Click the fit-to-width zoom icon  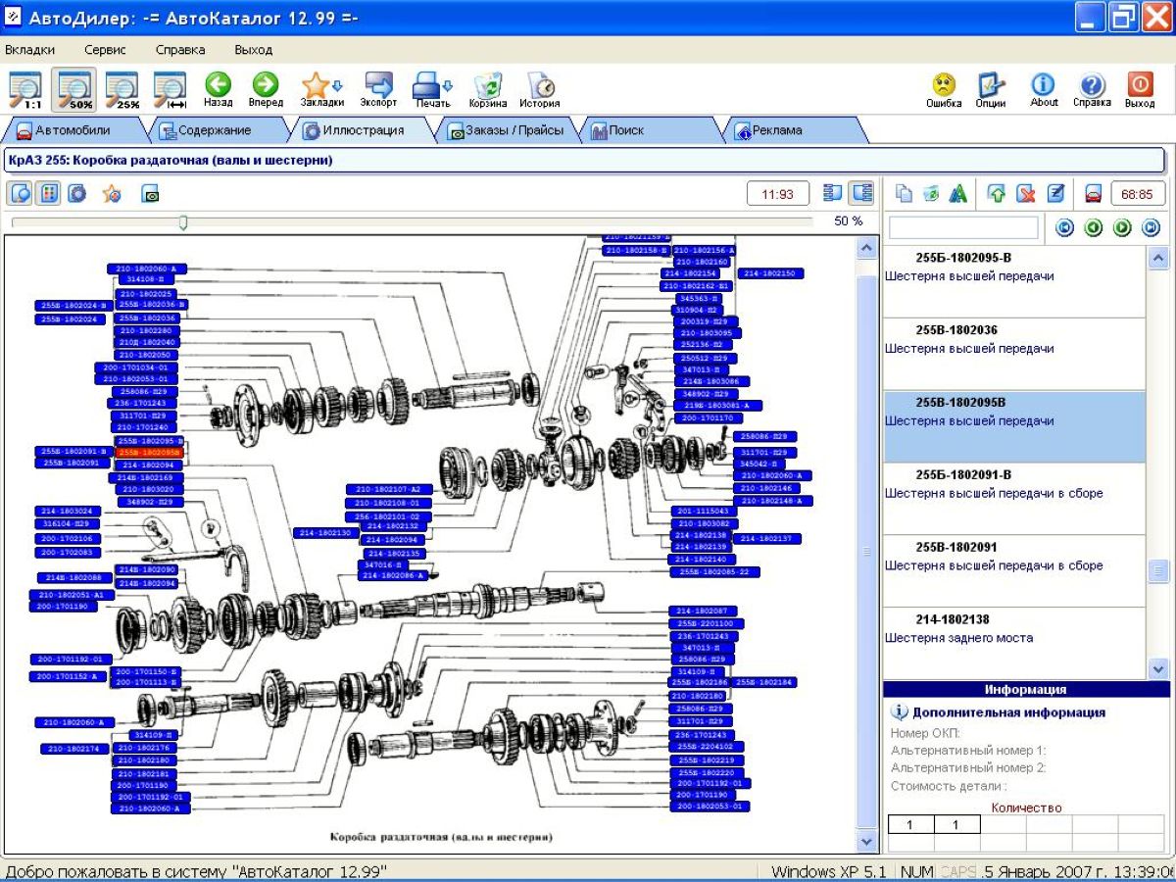point(171,90)
